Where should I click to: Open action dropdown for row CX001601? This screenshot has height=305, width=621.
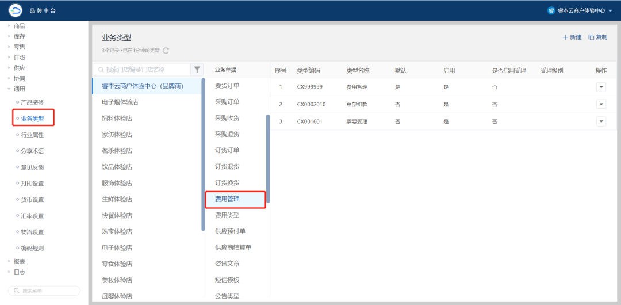point(601,121)
